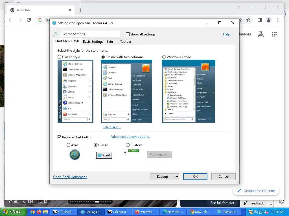289x216 pixels.
Task: Click the security shield tray icon
Action: 251,212
